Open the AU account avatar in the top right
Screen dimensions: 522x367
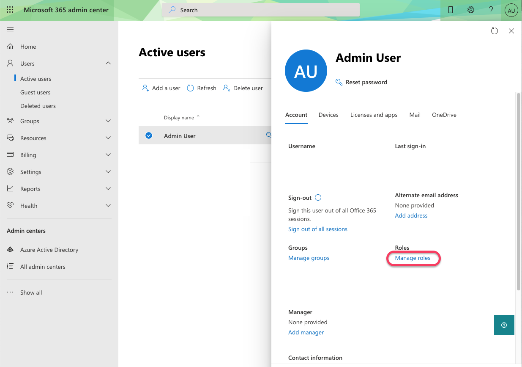[511, 10]
